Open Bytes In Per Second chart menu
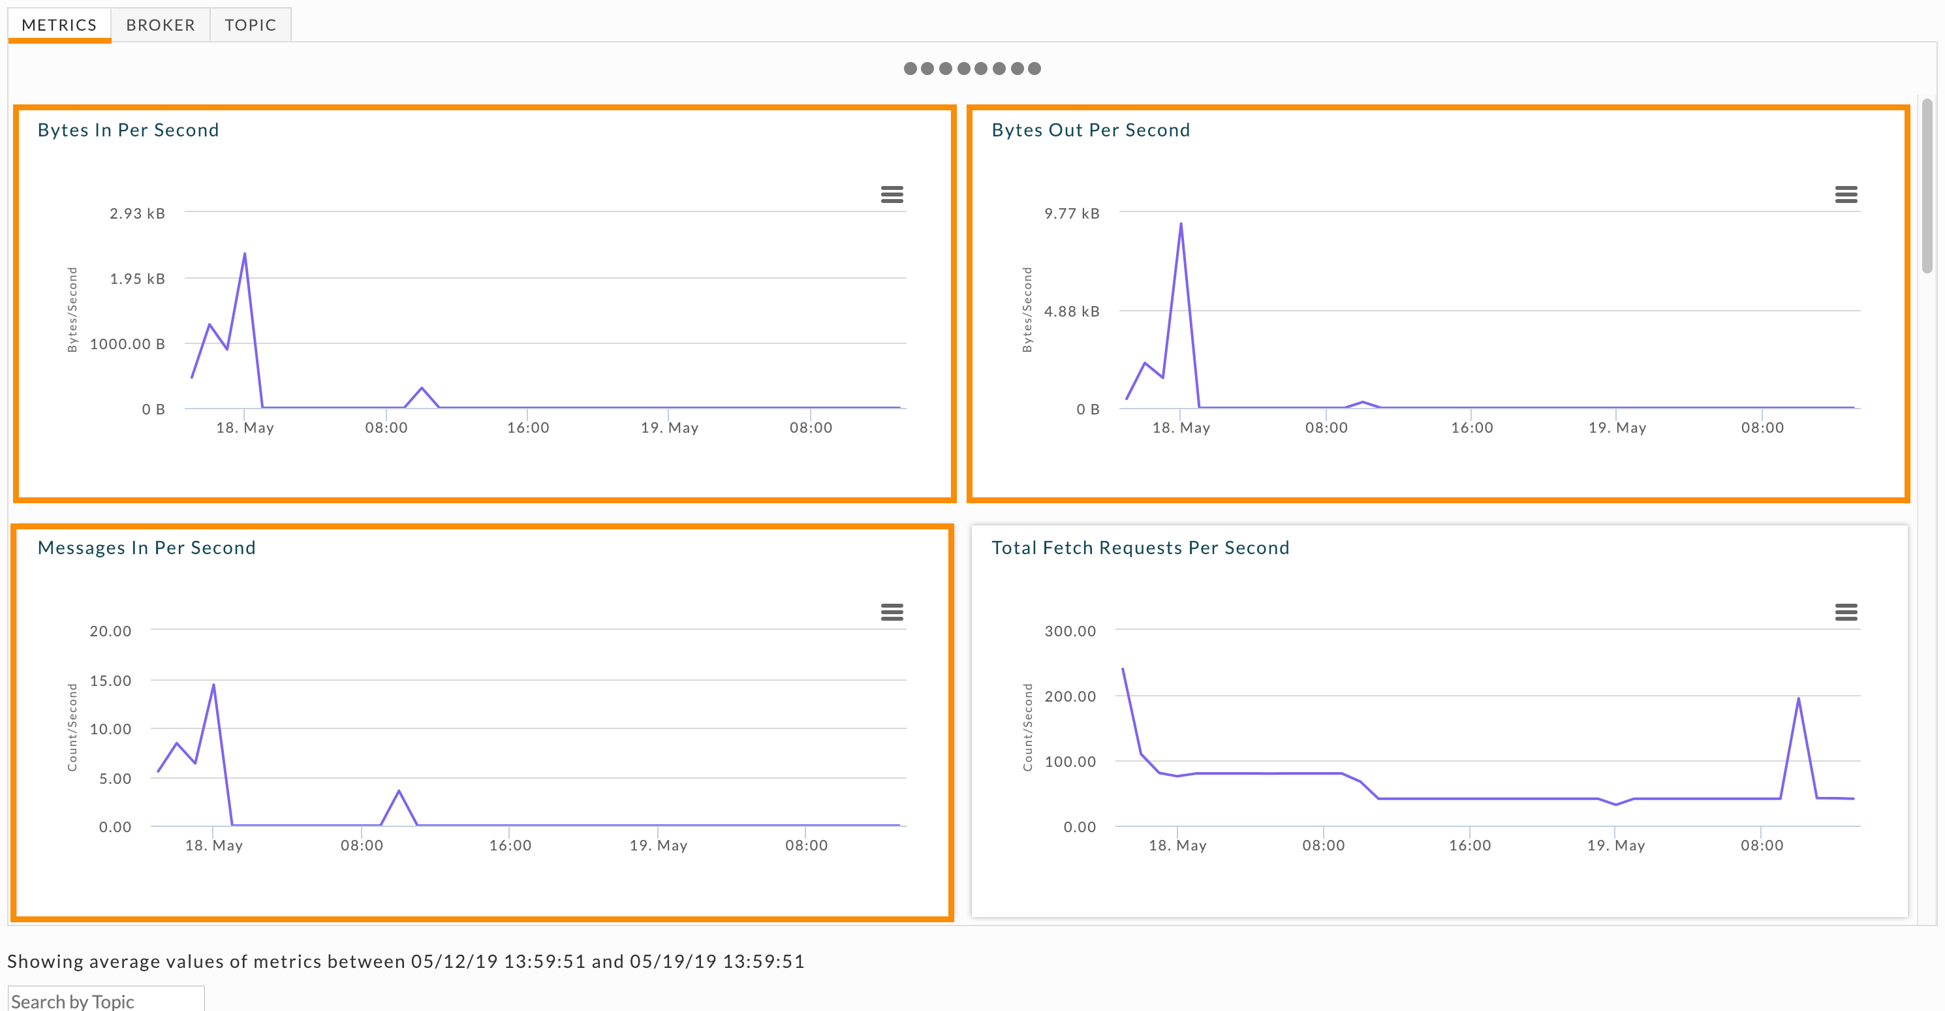Screen dimensions: 1945x1011 click(x=892, y=194)
